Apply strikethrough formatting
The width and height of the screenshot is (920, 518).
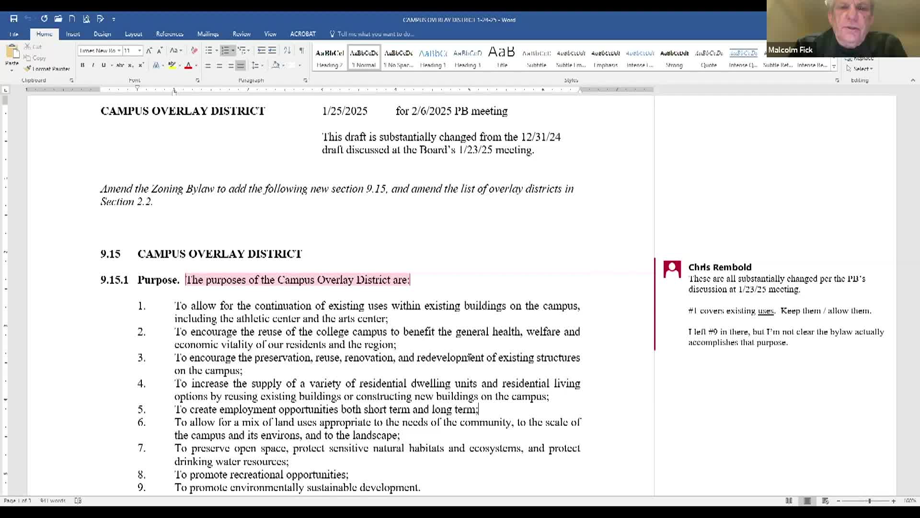tap(120, 65)
